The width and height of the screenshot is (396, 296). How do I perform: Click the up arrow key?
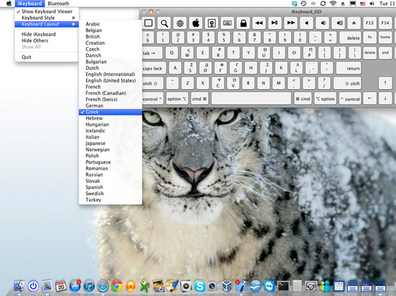click(385, 84)
